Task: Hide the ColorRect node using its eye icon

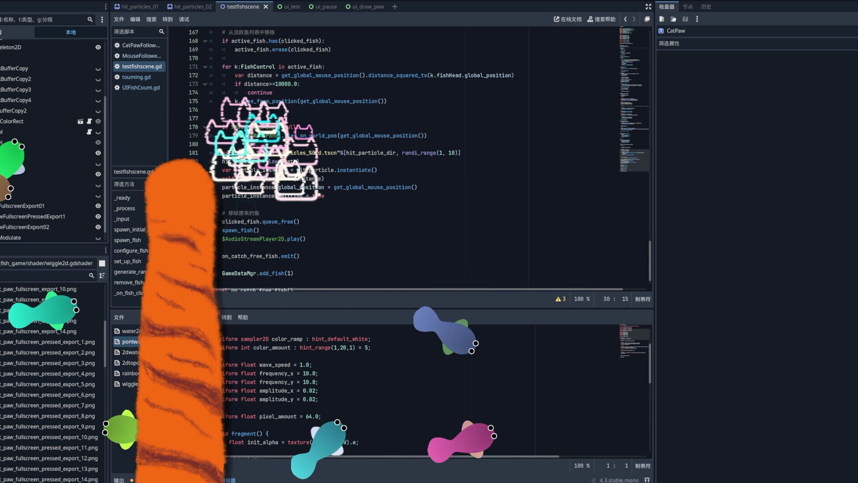Action: (x=98, y=121)
